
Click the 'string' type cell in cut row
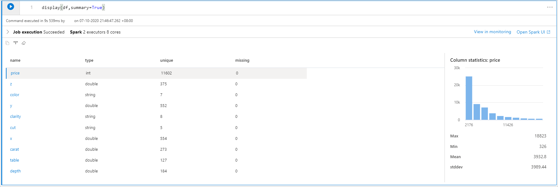pos(90,128)
